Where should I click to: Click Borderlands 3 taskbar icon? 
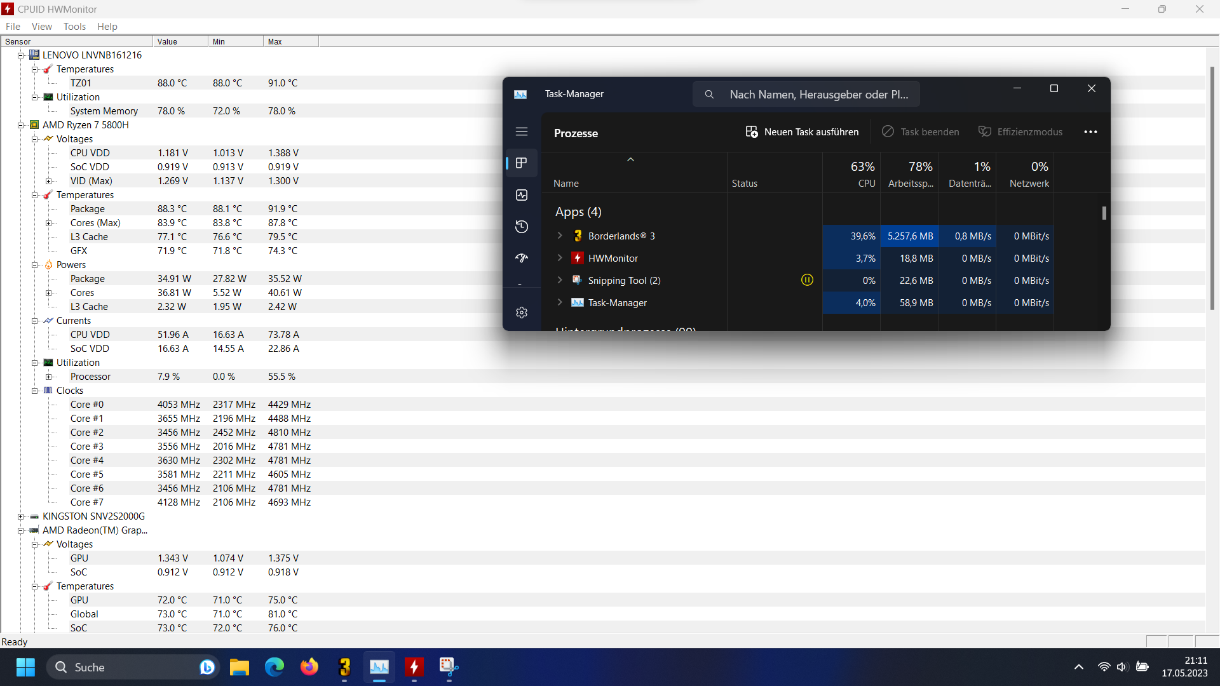[344, 667]
